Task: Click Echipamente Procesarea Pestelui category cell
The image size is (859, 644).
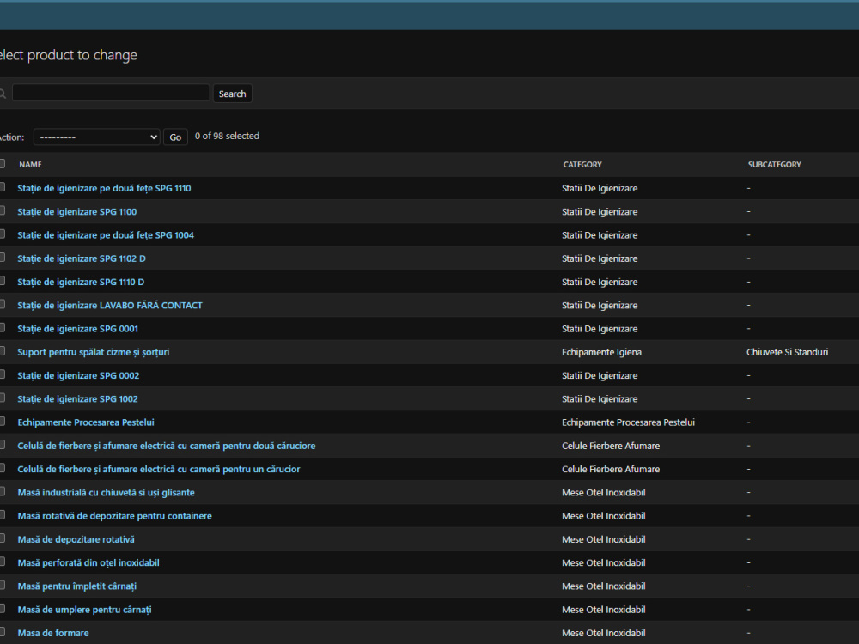Action: 629,422
